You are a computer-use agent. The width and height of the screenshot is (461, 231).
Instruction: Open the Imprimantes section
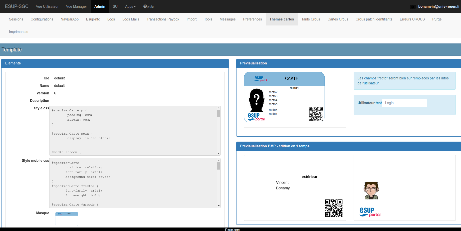[x=18, y=32]
